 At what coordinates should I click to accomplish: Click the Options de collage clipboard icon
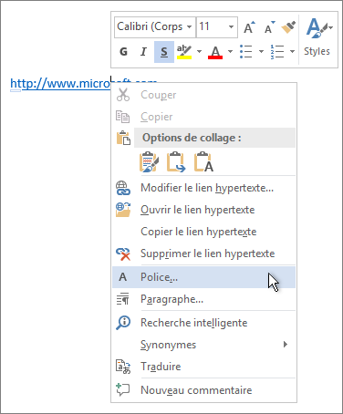pyautogui.click(x=123, y=138)
